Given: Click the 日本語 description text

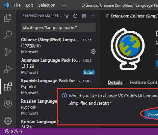Looking at the screenshot, I should [x=28, y=66].
